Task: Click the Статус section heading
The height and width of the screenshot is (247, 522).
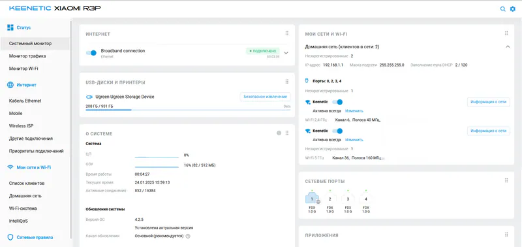Action: [x=23, y=27]
